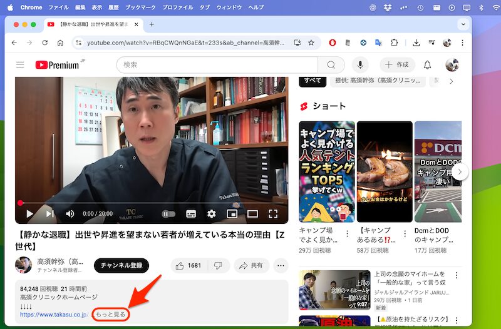
Task: Open ファイル menu in menu bar
Action: point(58,7)
